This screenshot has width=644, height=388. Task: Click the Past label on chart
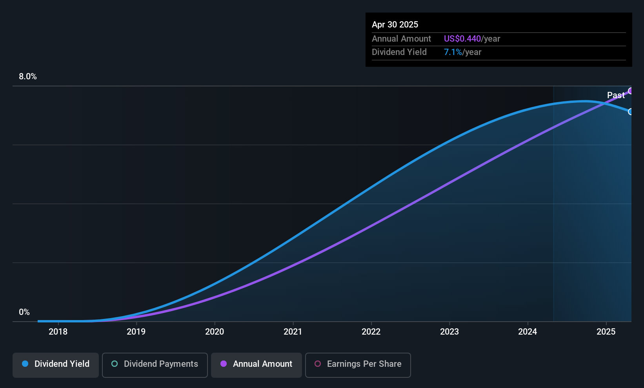coord(616,95)
